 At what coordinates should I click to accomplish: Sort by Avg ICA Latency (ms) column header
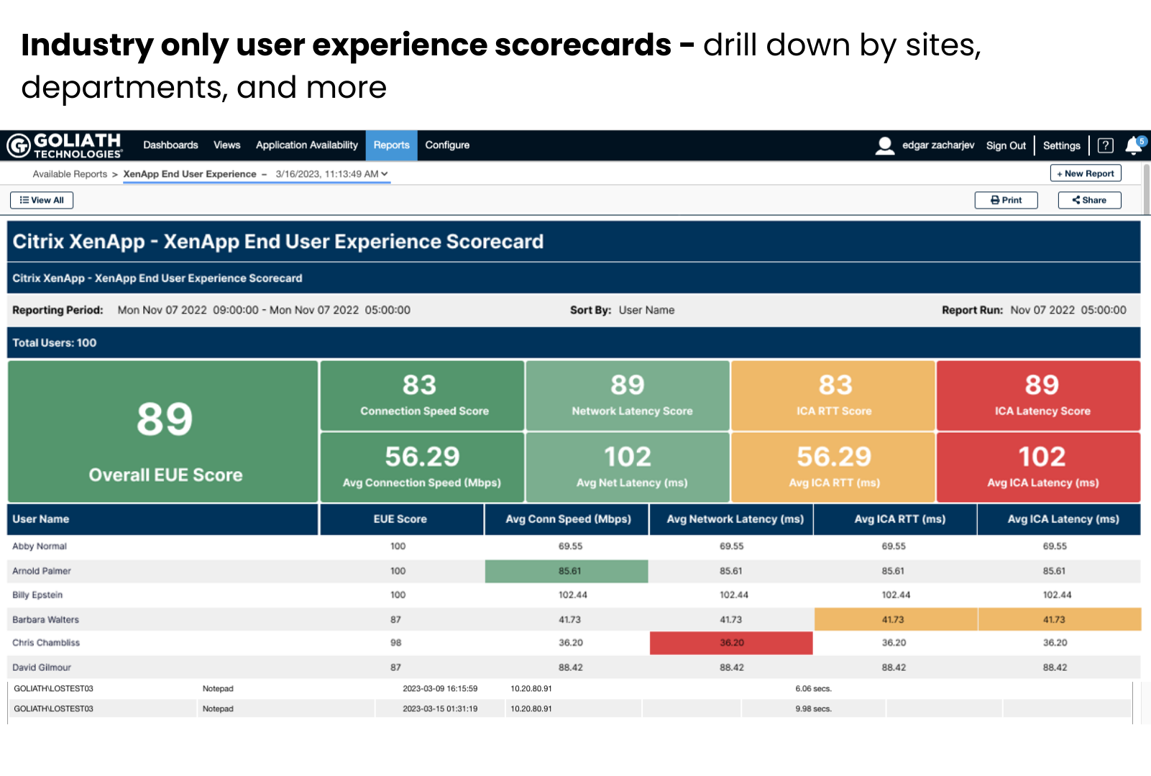(x=1059, y=519)
